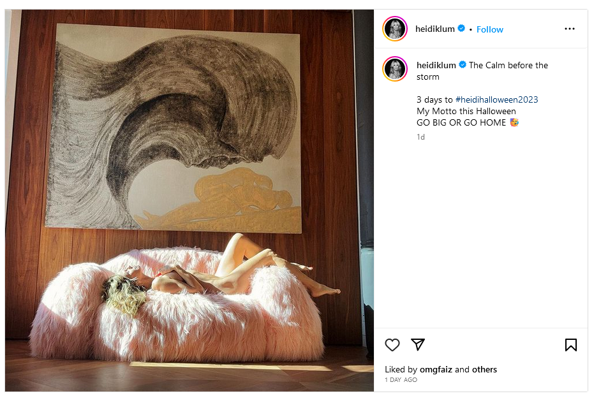Image resolution: width=601 pixels, height=403 pixels.
Task: Click the profile picture beside the caption
Action: (395, 69)
